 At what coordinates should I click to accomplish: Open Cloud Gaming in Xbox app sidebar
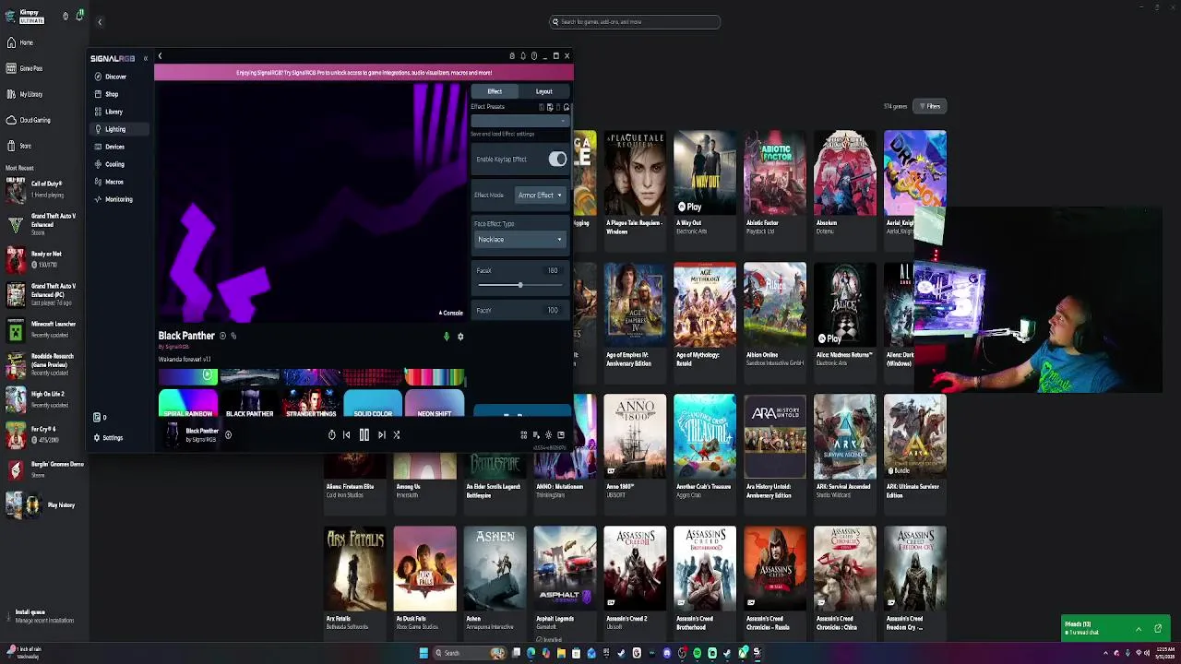tap(29, 120)
